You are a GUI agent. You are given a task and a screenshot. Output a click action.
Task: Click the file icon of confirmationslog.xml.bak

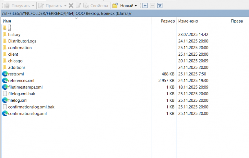(5, 107)
